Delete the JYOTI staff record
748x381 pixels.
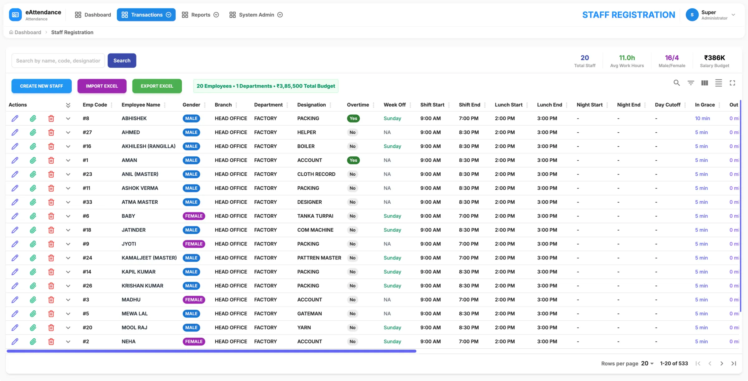pyautogui.click(x=51, y=244)
